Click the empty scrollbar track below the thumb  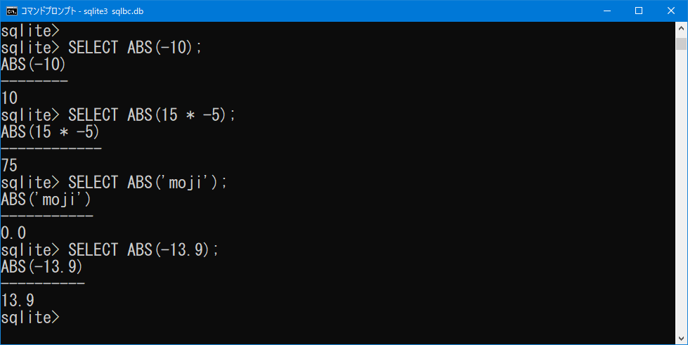pyautogui.click(x=681, y=191)
